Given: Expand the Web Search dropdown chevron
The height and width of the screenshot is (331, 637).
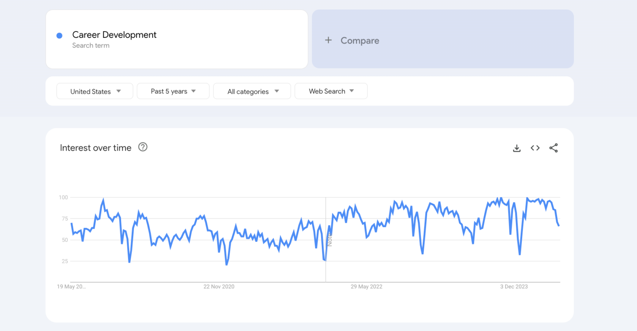Looking at the screenshot, I should 351,91.
